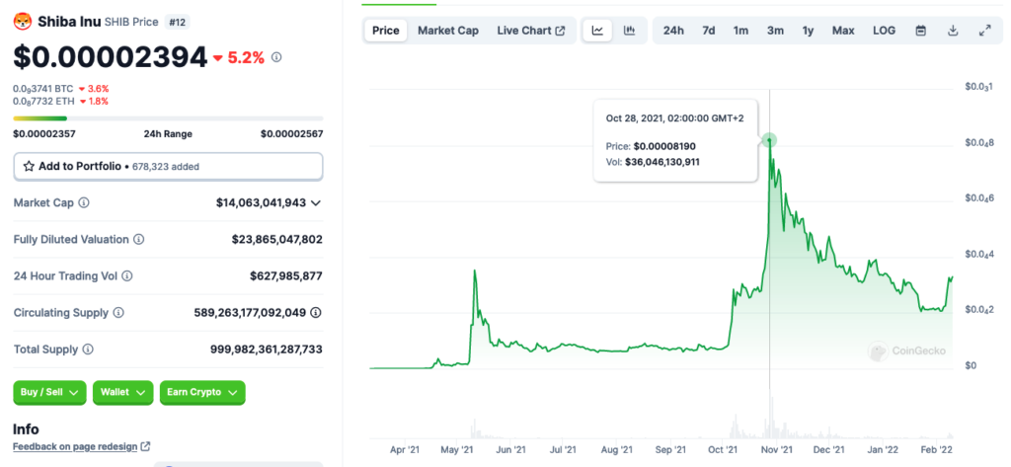Click info icon beside Circulating Supply value
This screenshot has width=1011, height=467.
pyautogui.click(x=316, y=313)
